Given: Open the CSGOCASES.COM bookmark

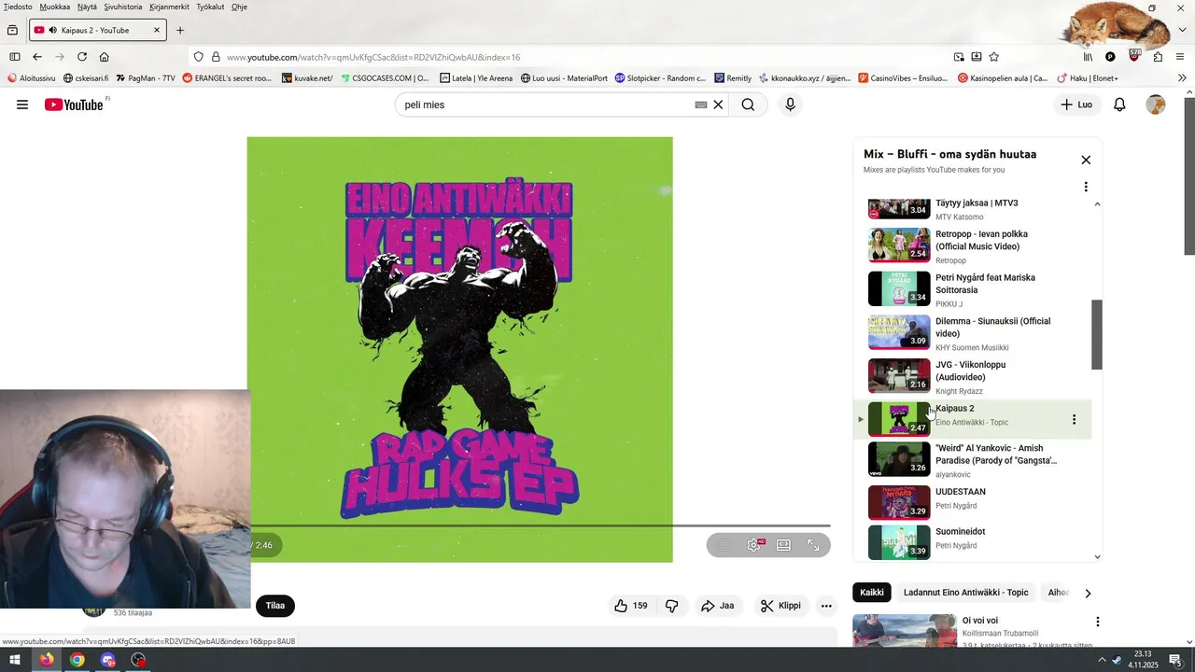Looking at the screenshot, I should pyautogui.click(x=385, y=78).
